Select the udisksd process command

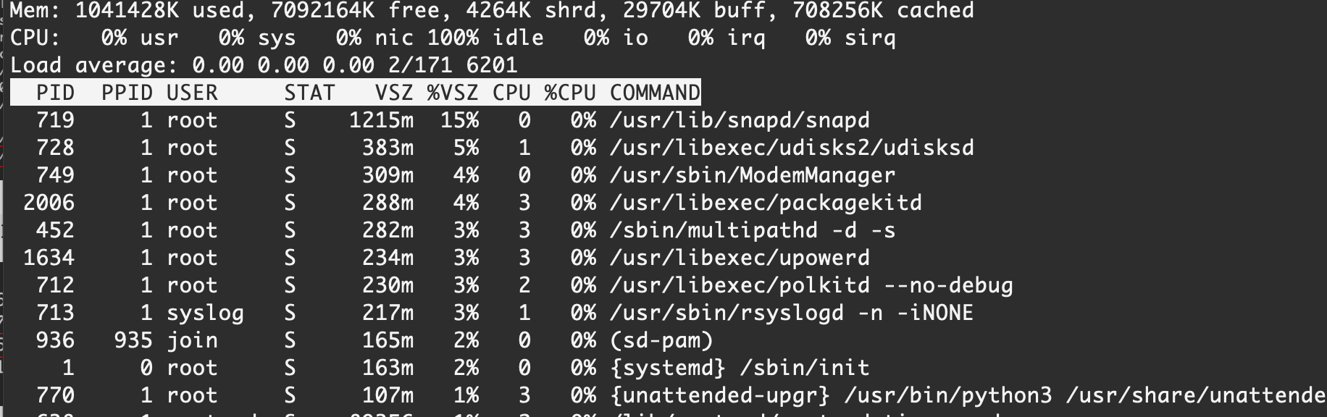pos(792,148)
